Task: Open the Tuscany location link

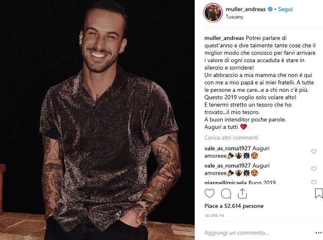Action: coord(234,17)
